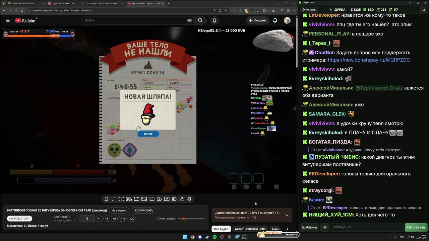This screenshot has width=429, height=241.
Task: Show more video filter chips with arrow
Action: [x=287, y=229]
